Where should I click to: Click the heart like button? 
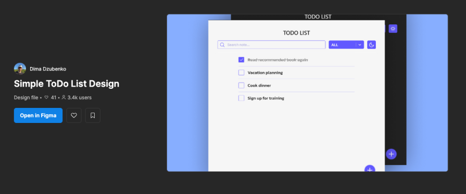click(x=74, y=116)
